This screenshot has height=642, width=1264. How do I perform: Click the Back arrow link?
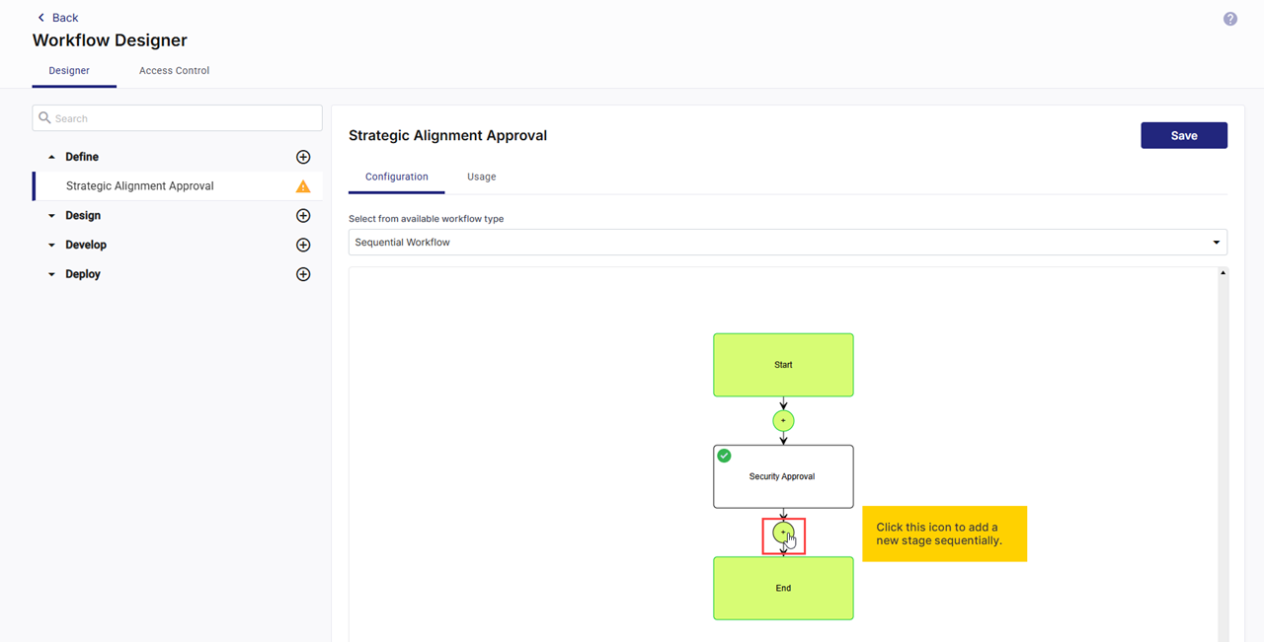(57, 18)
